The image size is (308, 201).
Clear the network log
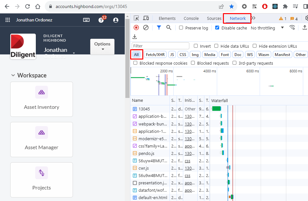(146, 28)
